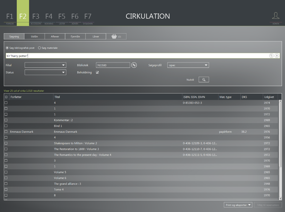
Task: Refresh the Bibliotek number with circular icon
Action: (x=134, y=65)
